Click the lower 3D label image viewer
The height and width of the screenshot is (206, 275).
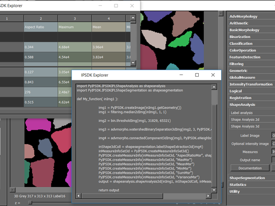click(48, 153)
